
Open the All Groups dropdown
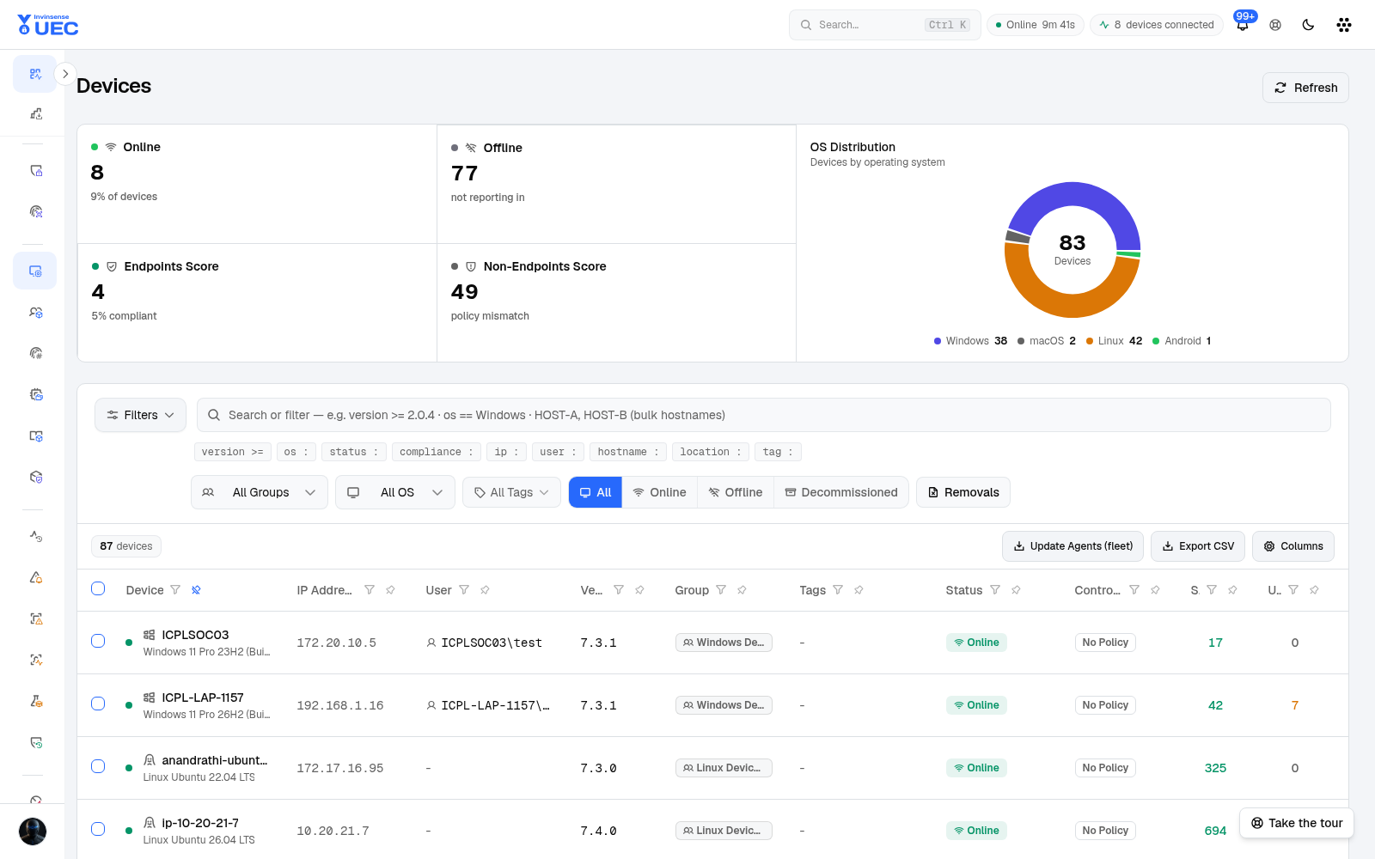point(260,492)
